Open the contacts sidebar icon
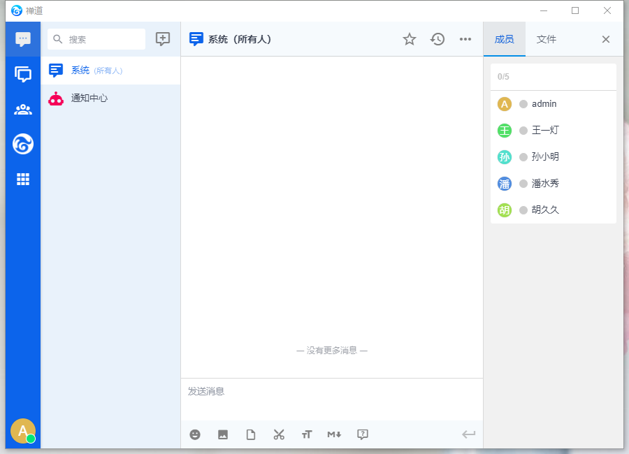This screenshot has width=629, height=454. pos(23,109)
